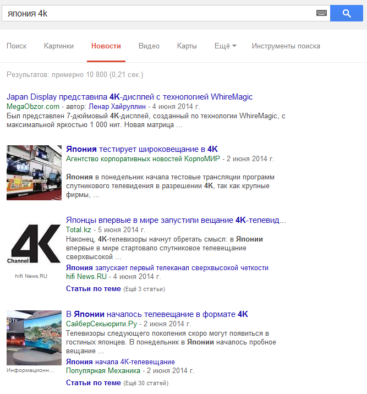
Task: Click 'Информационн...' caption under TV thumbnail
Action: pyautogui.click(x=30, y=370)
